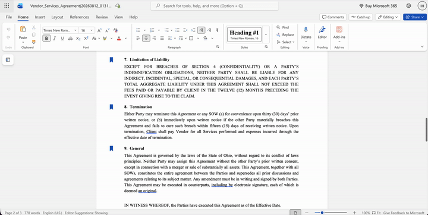
Task: Open the font name dropdown
Action: point(75,30)
